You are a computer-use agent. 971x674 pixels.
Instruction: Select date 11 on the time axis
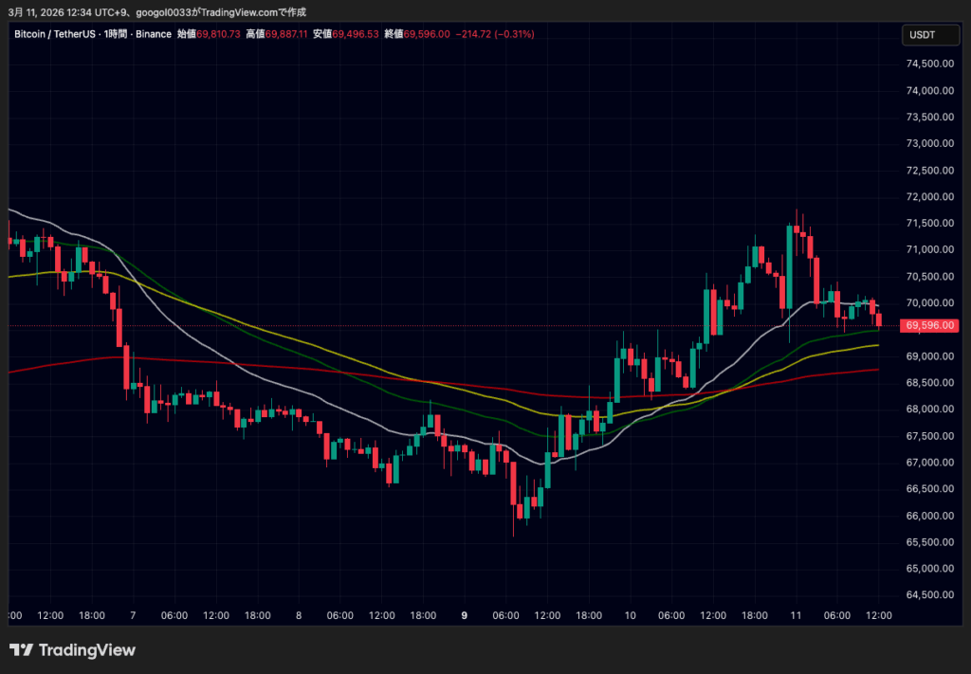(x=796, y=615)
